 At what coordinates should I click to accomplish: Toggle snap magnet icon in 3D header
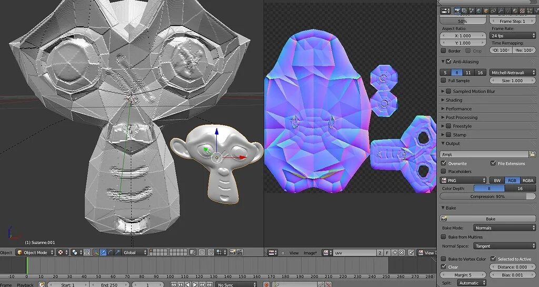[x=211, y=252]
